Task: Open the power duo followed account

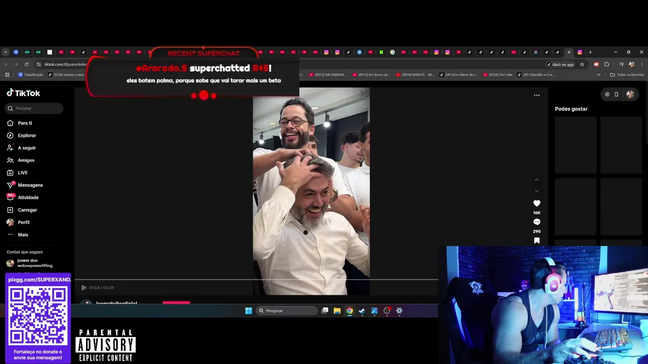Action: coord(29,263)
